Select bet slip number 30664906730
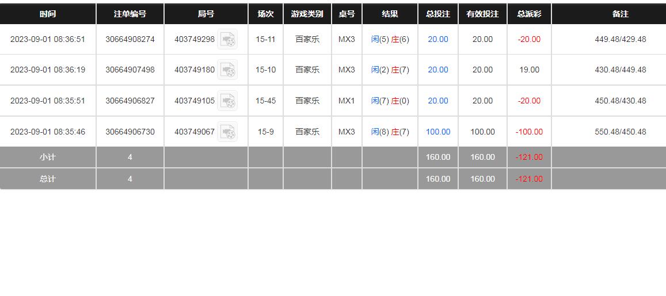Screen dimensions: 666x296 [130, 132]
